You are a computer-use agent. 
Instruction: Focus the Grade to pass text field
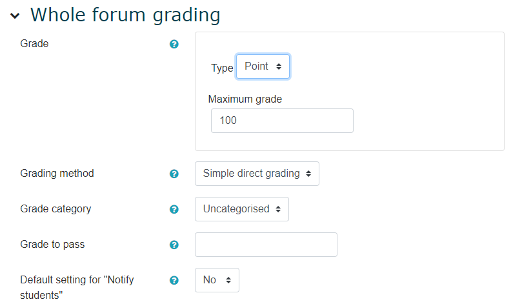266,245
